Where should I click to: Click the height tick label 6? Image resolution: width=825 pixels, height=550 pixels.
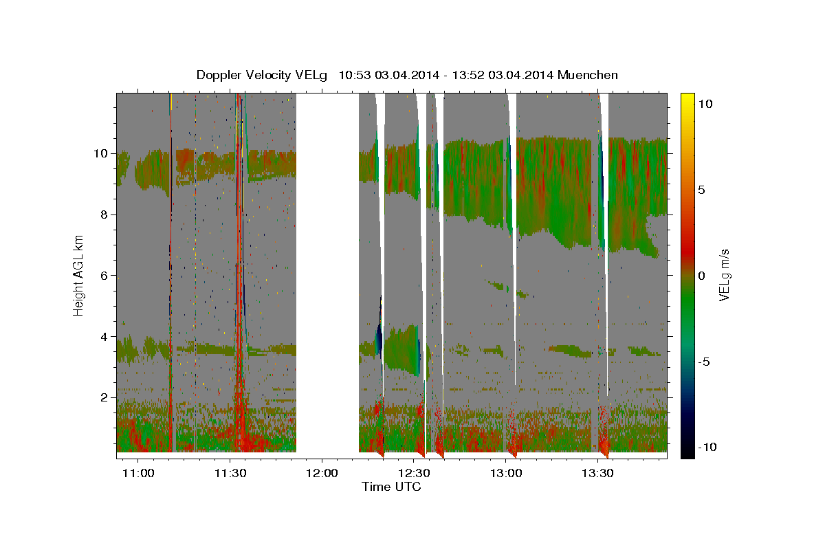point(105,276)
